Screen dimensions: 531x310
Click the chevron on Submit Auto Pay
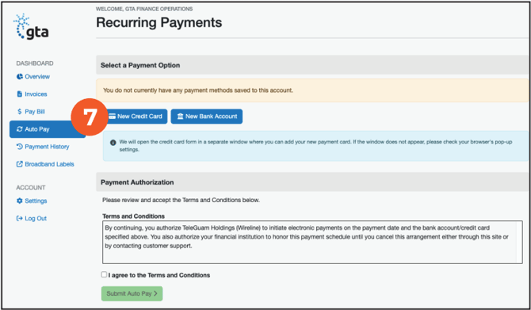tap(155, 293)
